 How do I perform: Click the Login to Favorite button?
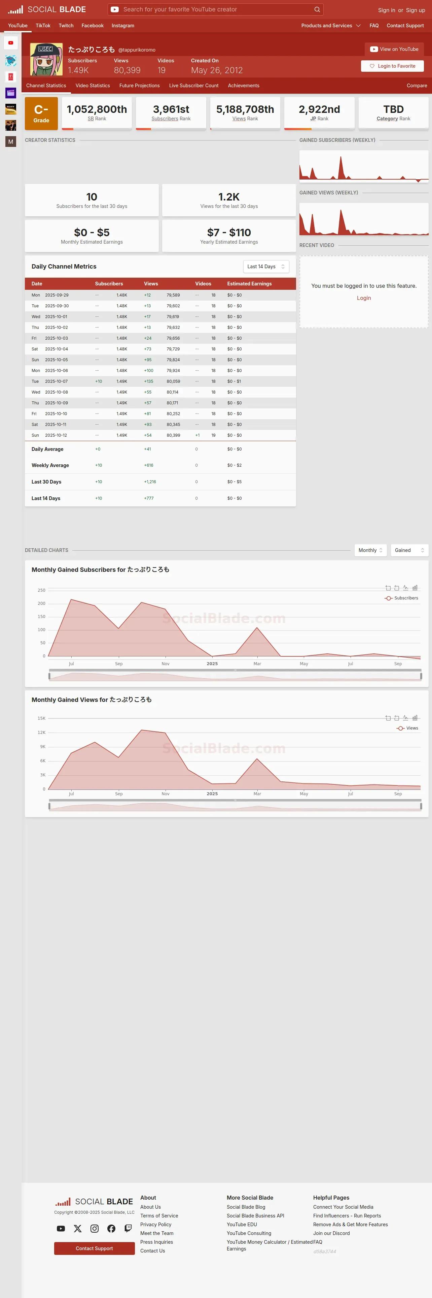(392, 66)
